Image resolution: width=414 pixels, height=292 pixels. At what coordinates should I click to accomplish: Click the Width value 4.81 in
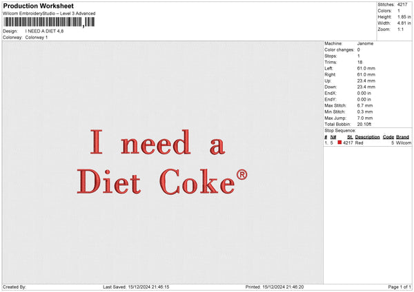(404, 23)
